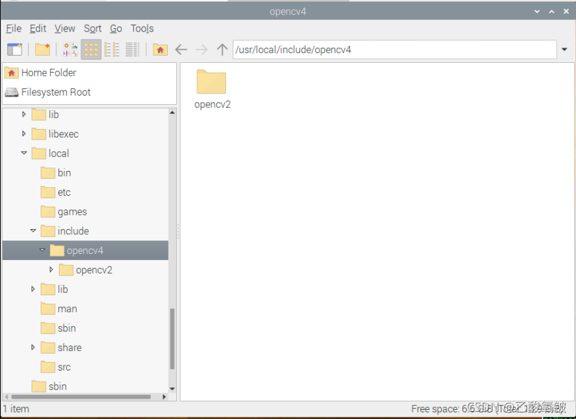Collapse the opencv4 tree node
This screenshot has width=576, height=419.
[x=42, y=250]
